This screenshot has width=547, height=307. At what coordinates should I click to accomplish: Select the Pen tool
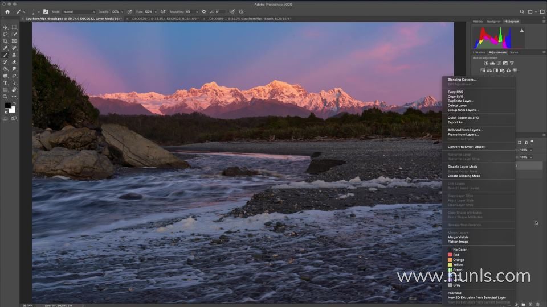(x=14, y=76)
